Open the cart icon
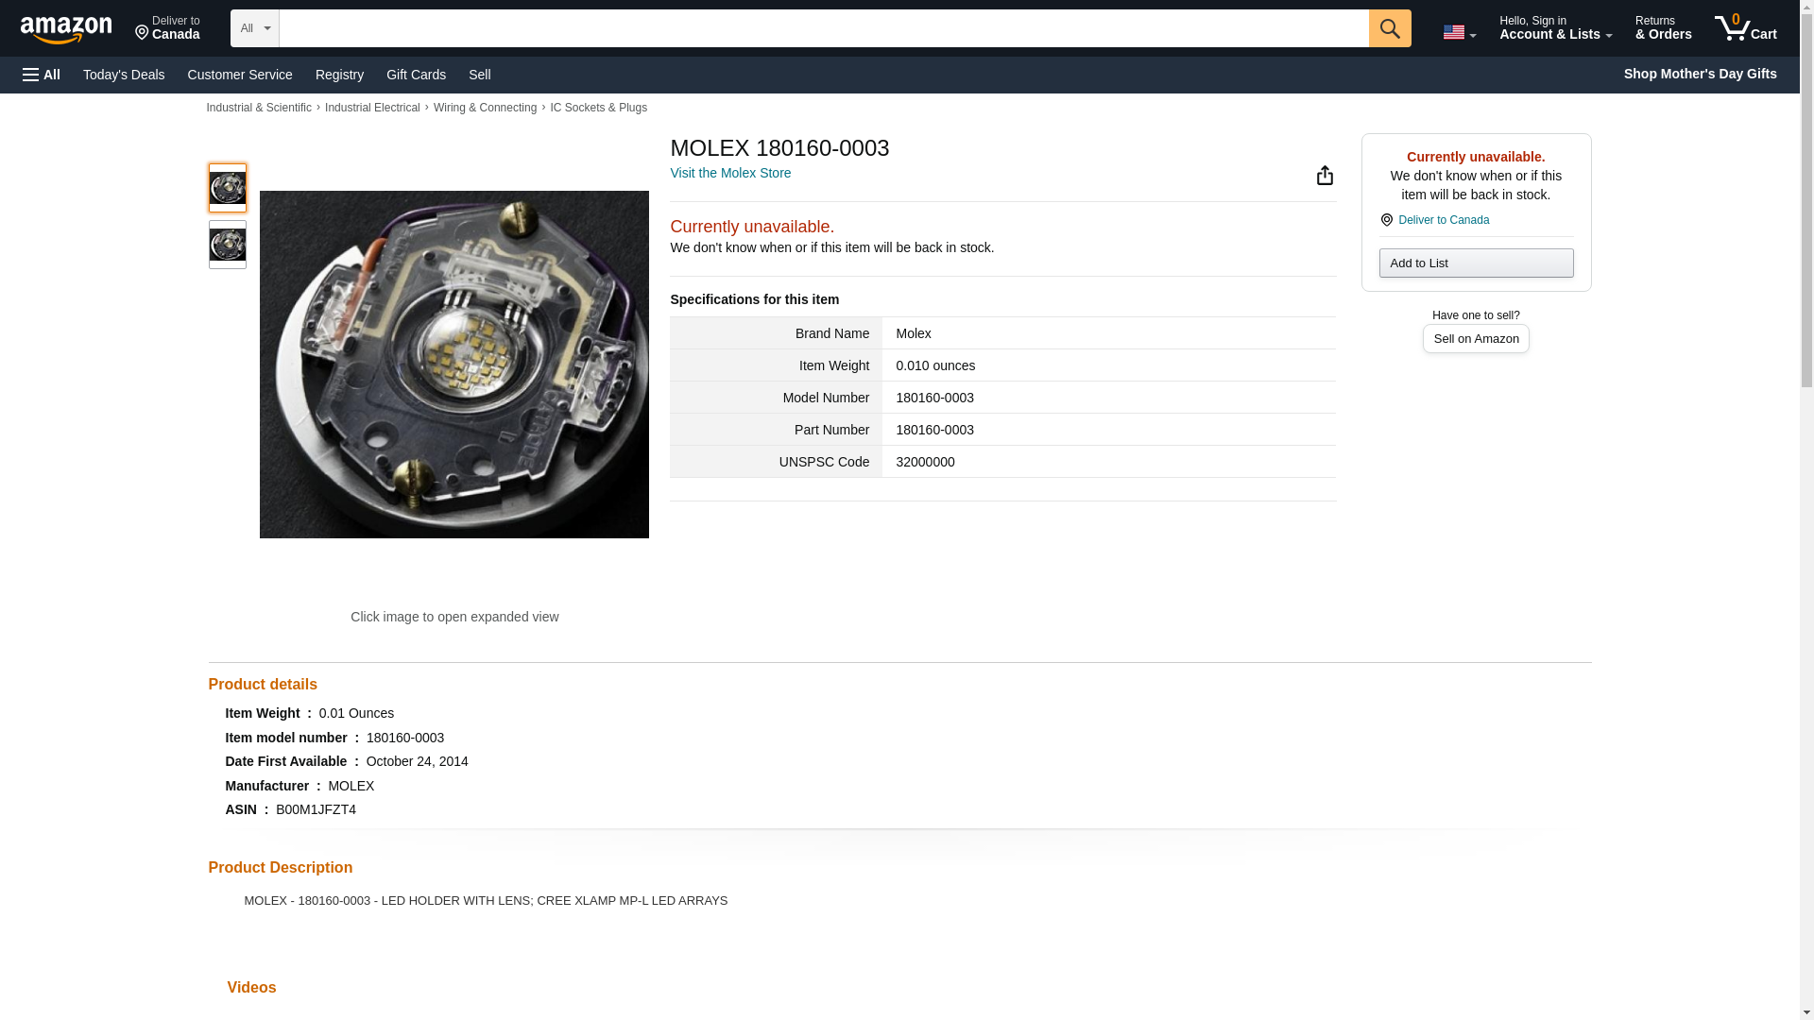The height and width of the screenshot is (1020, 1814). pos(1745,28)
